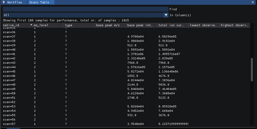Click total ion current 1.4955716e07
The image size is (257, 129).
coord(169,54)
